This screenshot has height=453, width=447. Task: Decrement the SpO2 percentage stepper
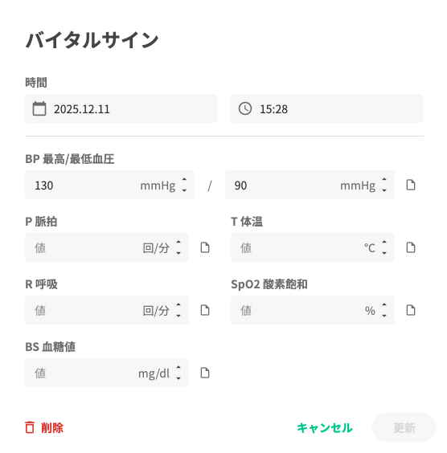[x=384, y=316]
